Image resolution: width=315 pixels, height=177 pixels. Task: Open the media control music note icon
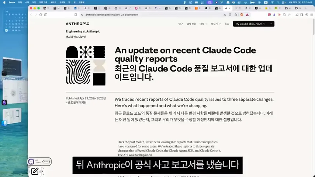[297, 15]
